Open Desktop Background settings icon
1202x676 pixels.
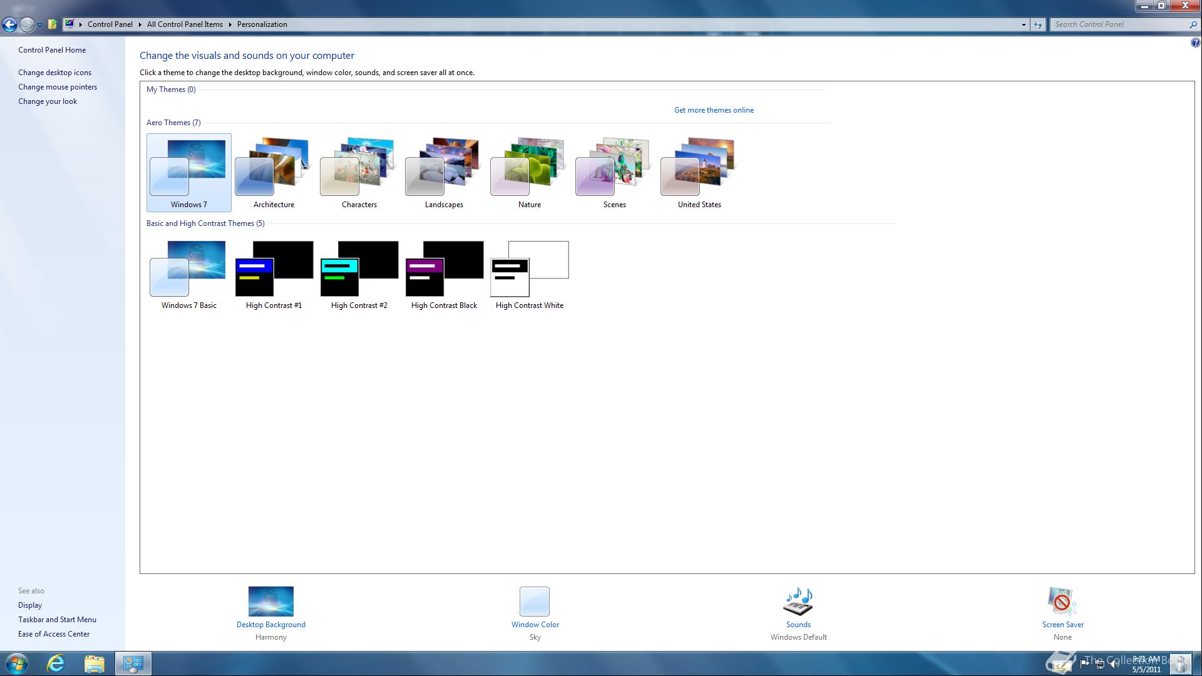[270, 602]
